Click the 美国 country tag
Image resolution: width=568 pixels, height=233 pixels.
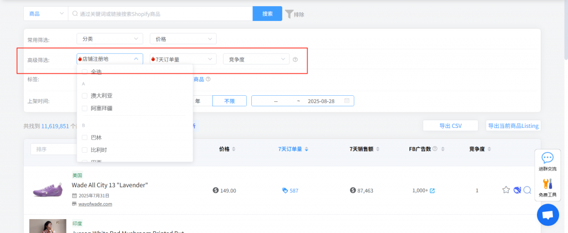[78, 175]
